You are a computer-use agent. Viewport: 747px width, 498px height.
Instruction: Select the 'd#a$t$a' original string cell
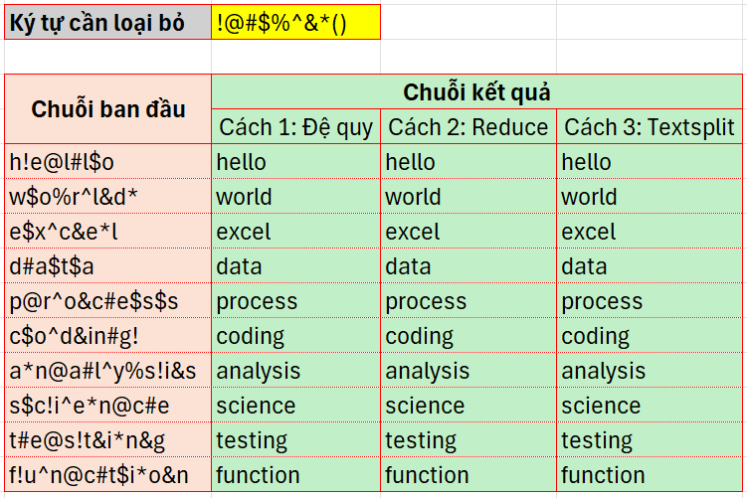[107, 266]
